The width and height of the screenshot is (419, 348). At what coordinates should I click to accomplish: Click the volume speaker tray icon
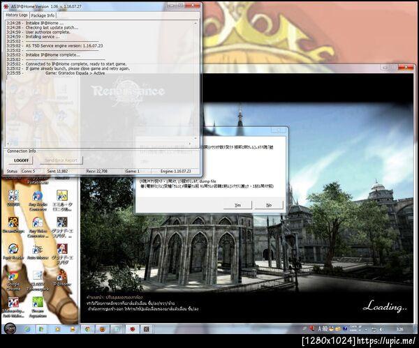(x=381, y=329)
